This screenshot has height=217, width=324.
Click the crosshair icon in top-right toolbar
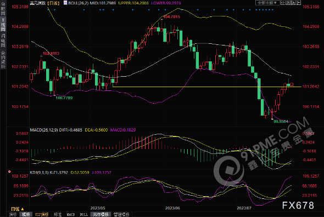tap(283, 3)
